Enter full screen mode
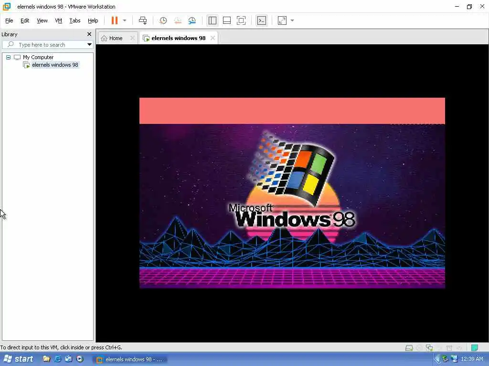 point(241,20)
